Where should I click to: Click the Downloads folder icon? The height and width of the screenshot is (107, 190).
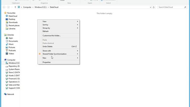click(x=7, y=22)
